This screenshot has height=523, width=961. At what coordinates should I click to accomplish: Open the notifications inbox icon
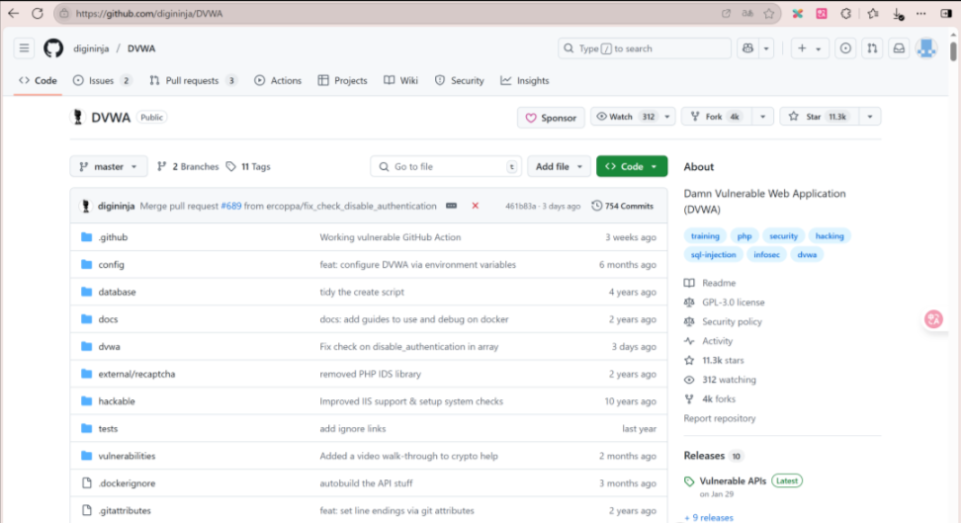point(899,48)
